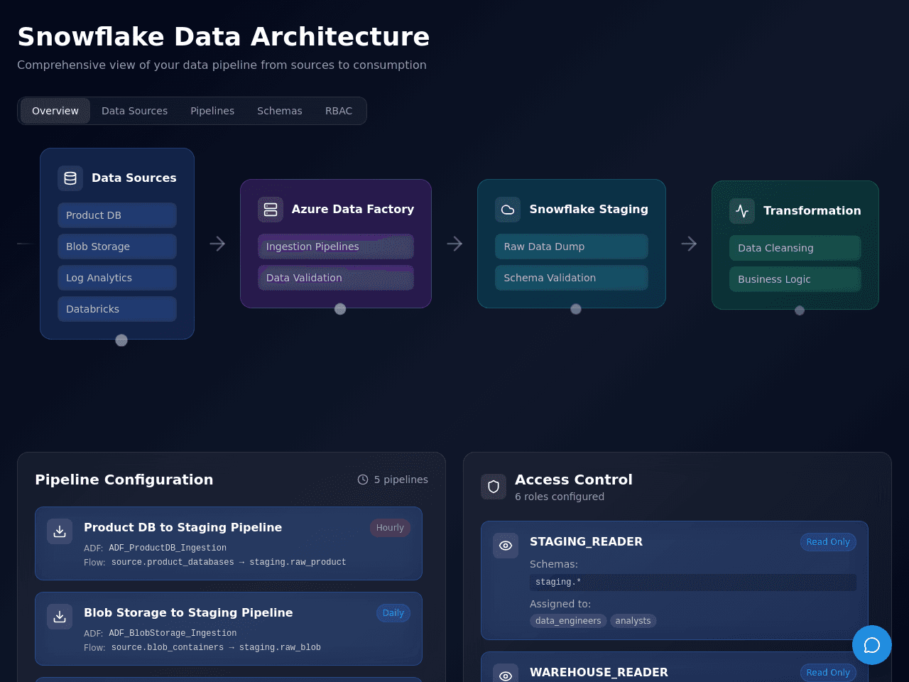Select the Blob Storage source item
909x682 pixels.
point(117,247)
